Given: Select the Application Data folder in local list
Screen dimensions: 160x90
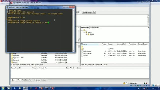Looking at the screenshot, I should point(18,58).
